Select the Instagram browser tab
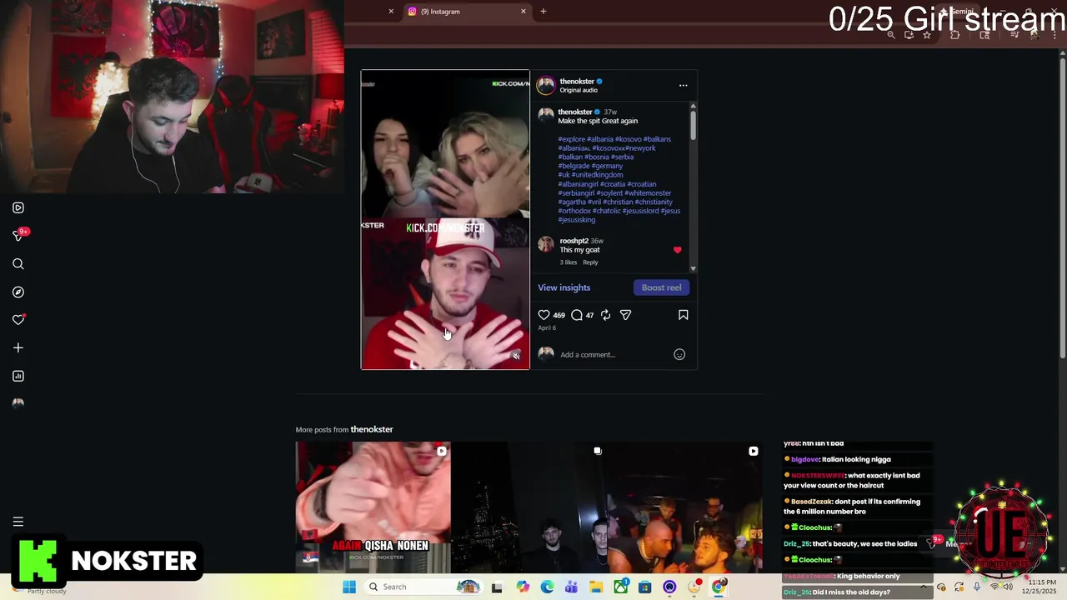This screenshot has width=1067, height=600. click(467, 12)
